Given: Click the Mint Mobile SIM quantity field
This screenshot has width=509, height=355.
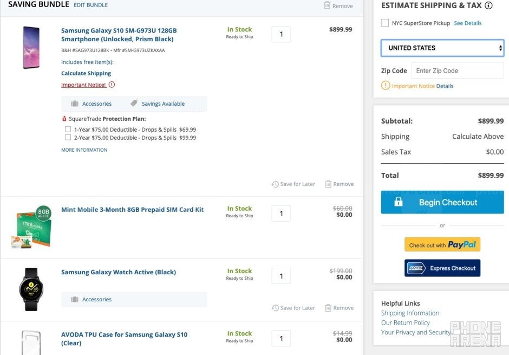Looking at the screenshot, I should 281,214.
